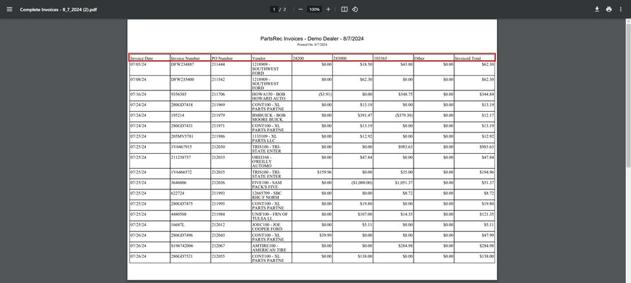The height and width of the screenshot is (283, 631).
Task: Click the current page number field
Action: tap(274, 9)
